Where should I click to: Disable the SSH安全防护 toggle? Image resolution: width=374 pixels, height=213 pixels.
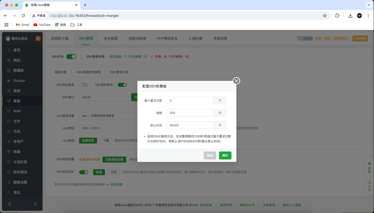click(83, 171)
